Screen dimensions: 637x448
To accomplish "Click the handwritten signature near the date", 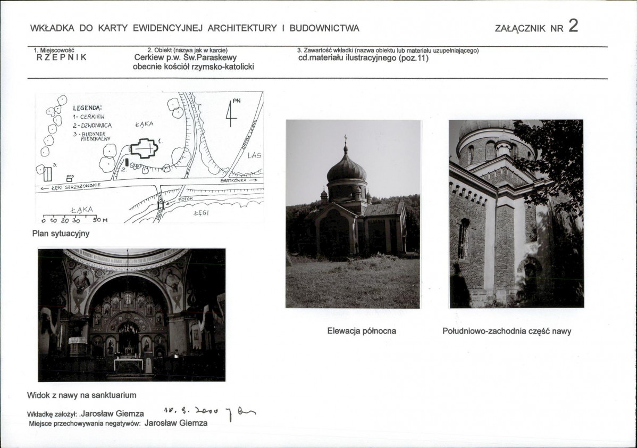I will click(x=241, y=415).
